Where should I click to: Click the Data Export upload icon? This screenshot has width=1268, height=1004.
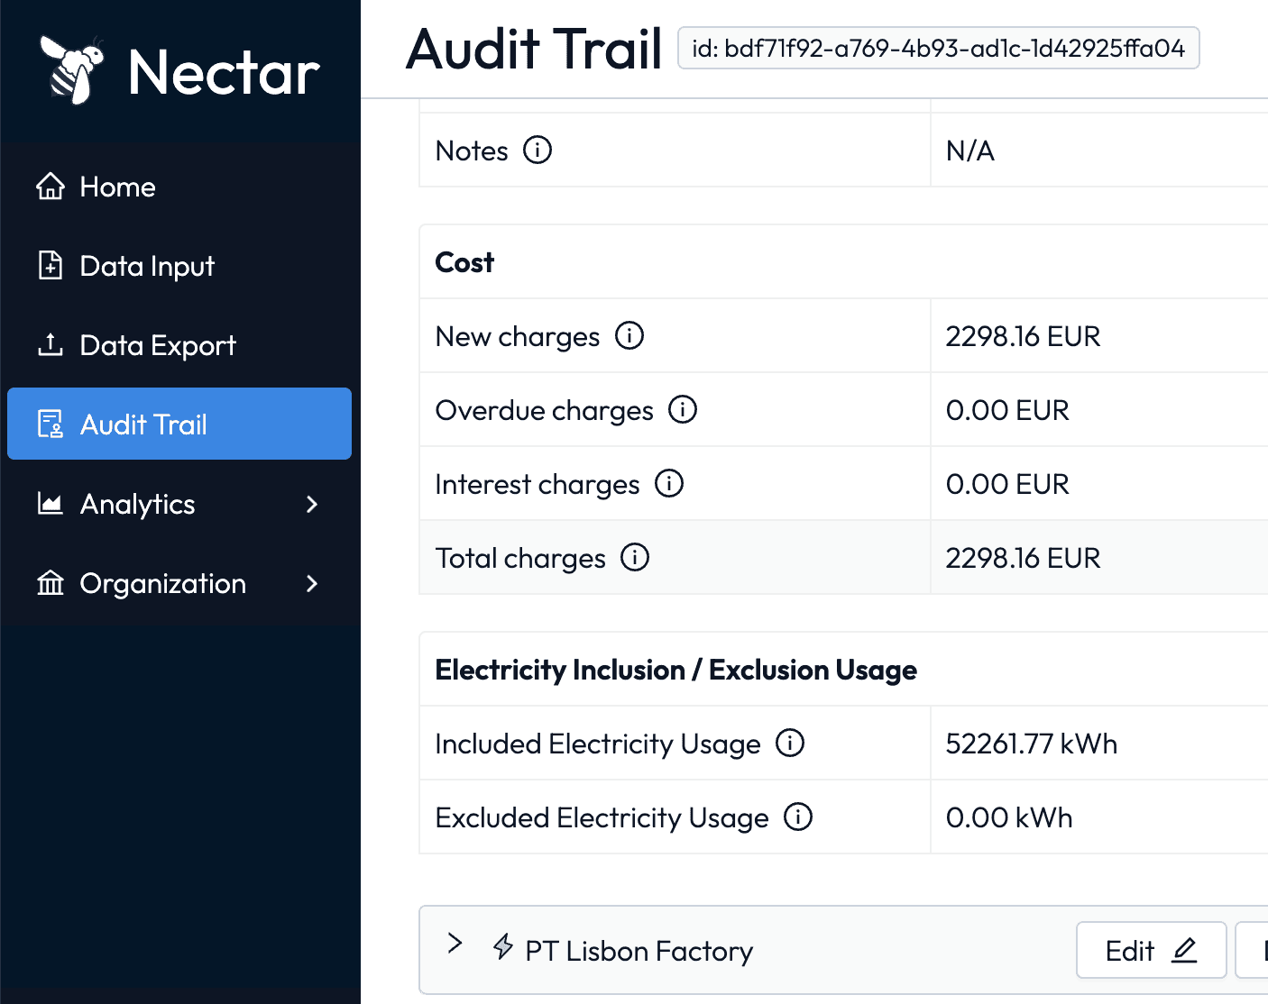pos(50,344)
